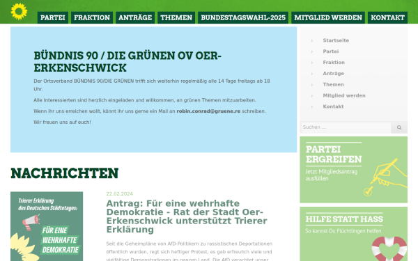Open BUNDESTAGSWAHL-2025 navigation item
Screen dimensions: 418x261
(x=243, y=17)
